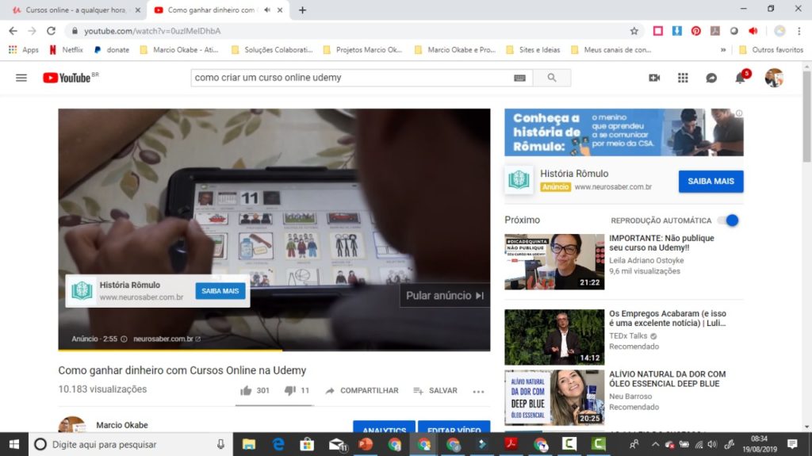Screen dimensions: 812x456
Task: Open Microsoft Edge from the taskbar
Action: point(278,445)
